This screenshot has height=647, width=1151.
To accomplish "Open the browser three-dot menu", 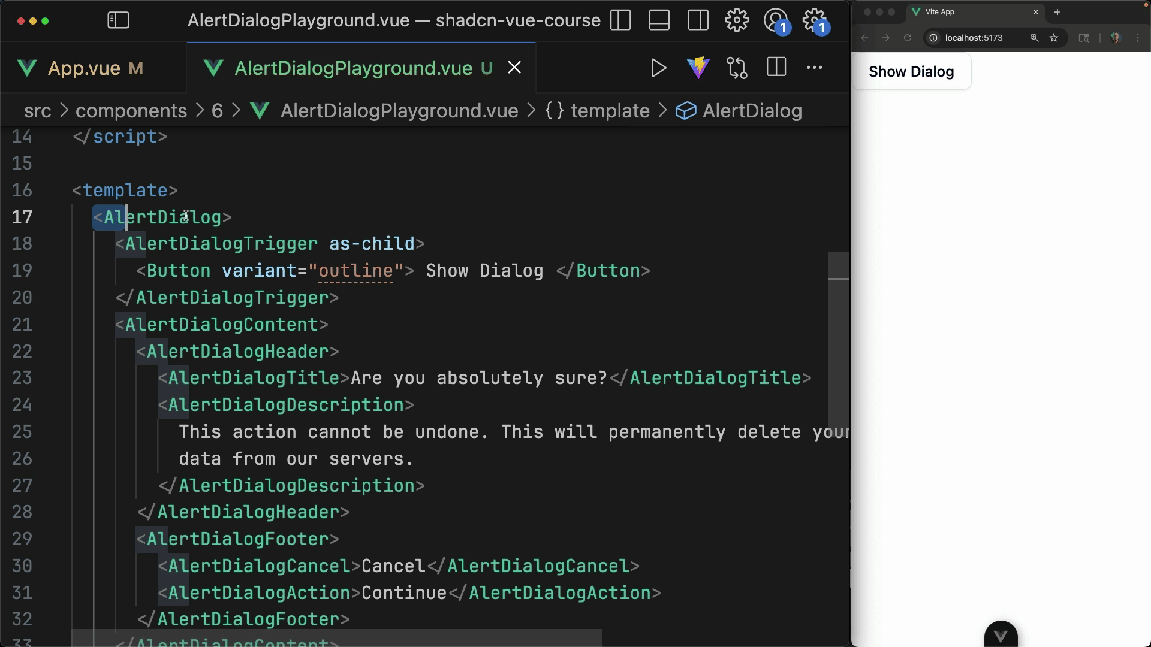I will click(x=1138, y=38).
